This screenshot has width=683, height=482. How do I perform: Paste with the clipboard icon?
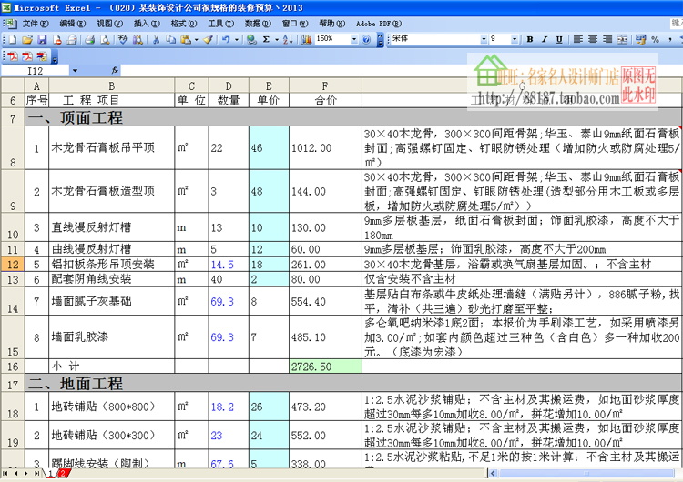(186, 40)
